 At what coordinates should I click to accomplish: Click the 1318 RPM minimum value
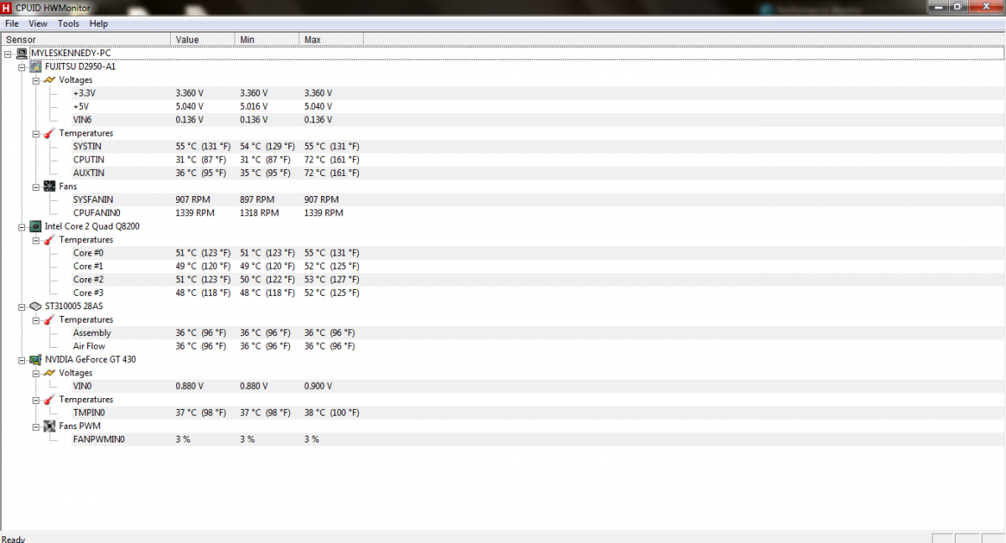[x=259, y=213]
